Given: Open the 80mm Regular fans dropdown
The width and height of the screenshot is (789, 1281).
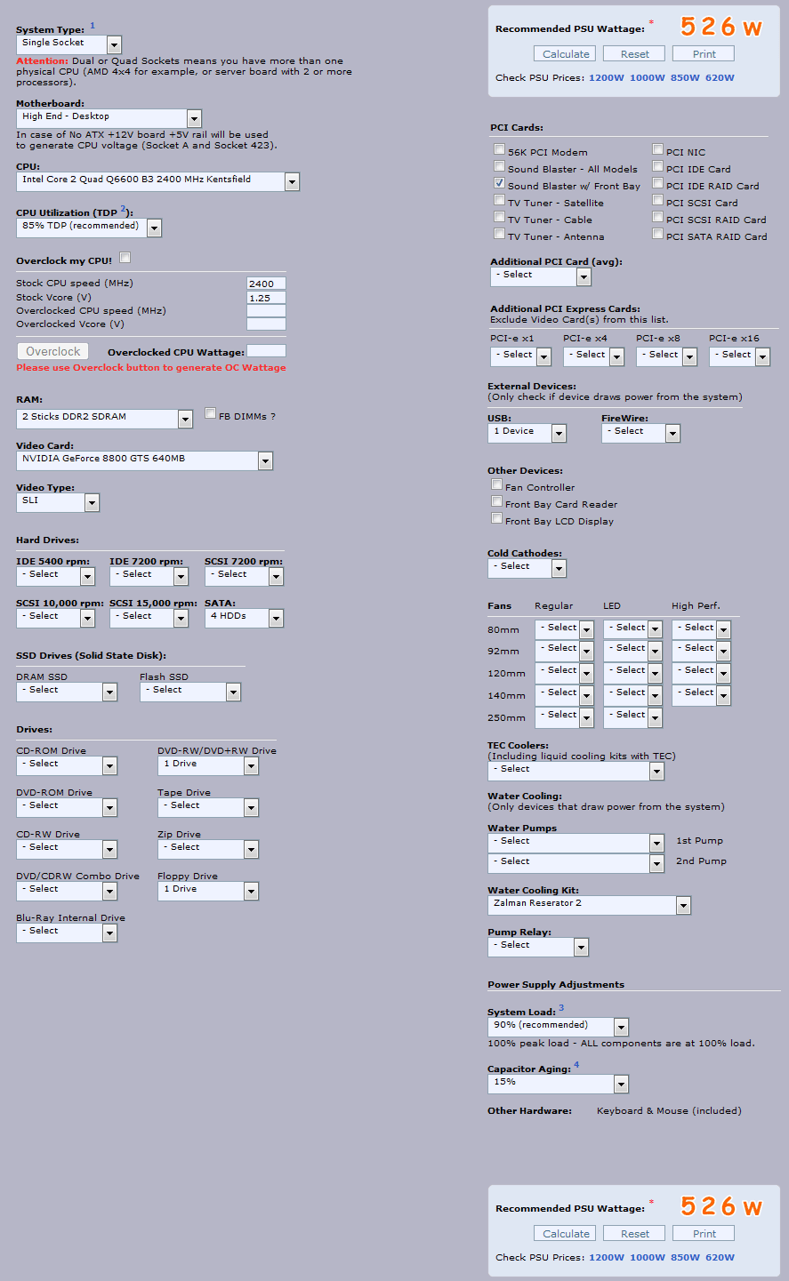Looking at the screenshot, I should (x=564, y=629).
